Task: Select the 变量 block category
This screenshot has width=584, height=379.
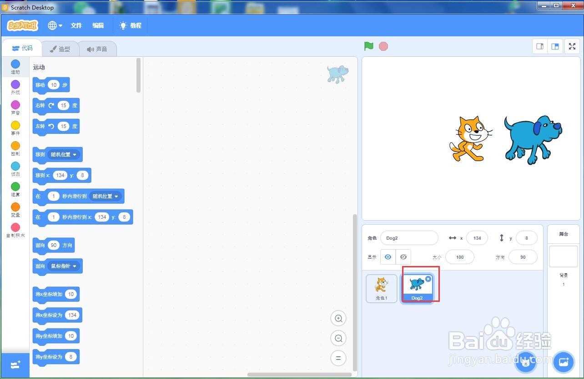Action: (x=15, y=210)
